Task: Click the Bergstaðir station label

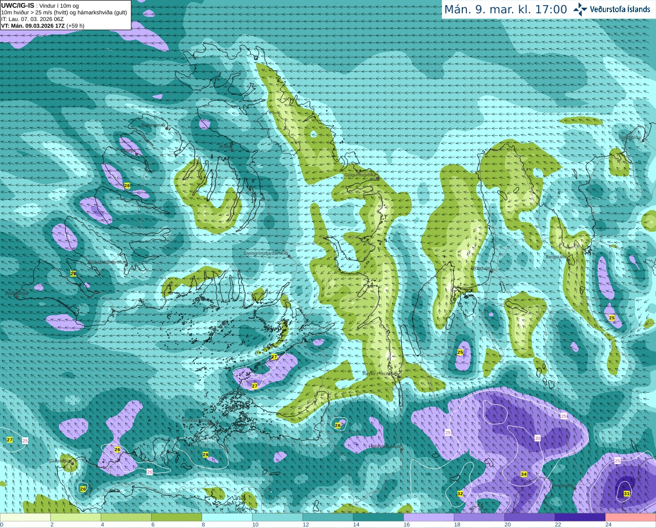Action: click(x=556, y=257)
